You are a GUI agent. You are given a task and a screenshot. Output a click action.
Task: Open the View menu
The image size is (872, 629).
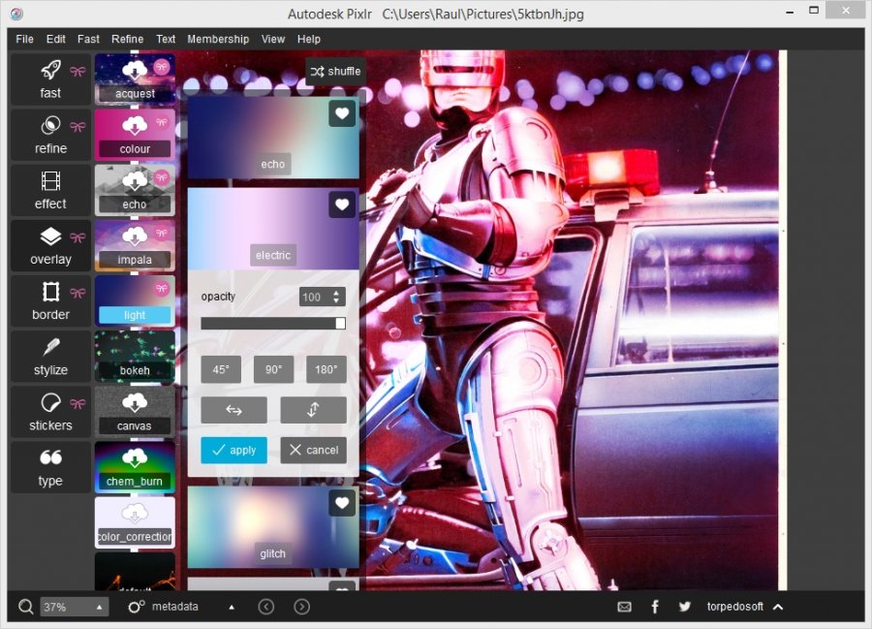tap(272, 39)
